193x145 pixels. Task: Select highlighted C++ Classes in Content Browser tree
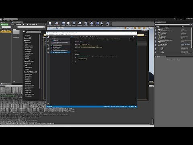coord(6,32)
